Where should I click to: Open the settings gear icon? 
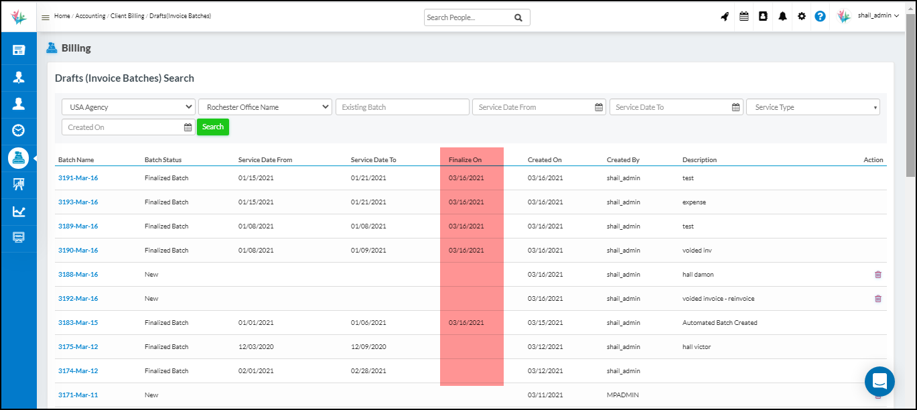(x=801, y=17)
